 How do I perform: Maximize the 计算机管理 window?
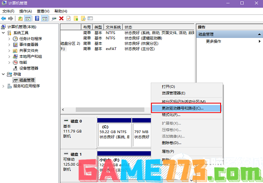coord(242,3)
